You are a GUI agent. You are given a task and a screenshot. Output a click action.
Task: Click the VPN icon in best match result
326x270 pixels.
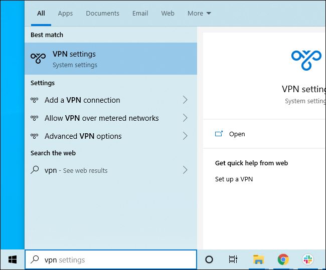38,59
